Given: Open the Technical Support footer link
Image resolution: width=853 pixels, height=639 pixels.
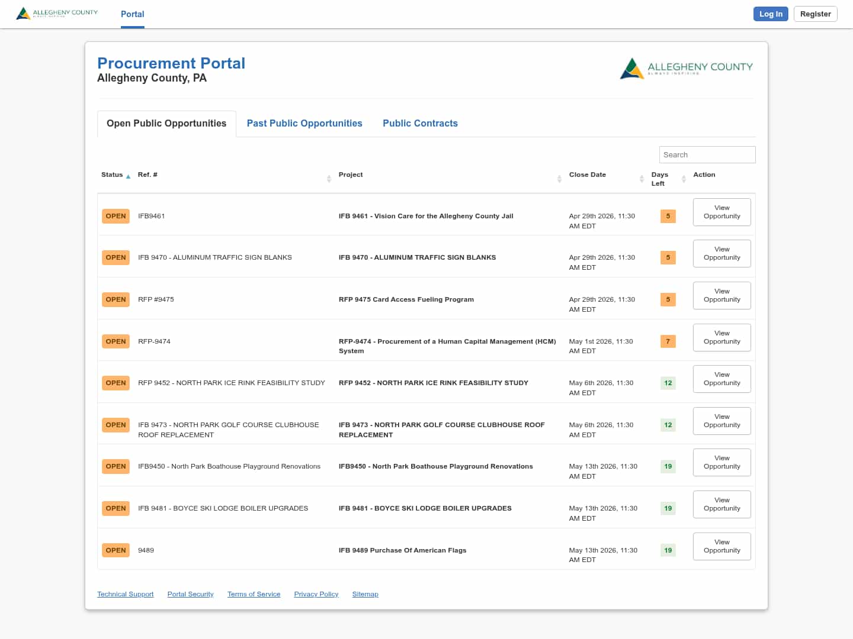Looking at the screenshot, I should [x=125, y=594].
